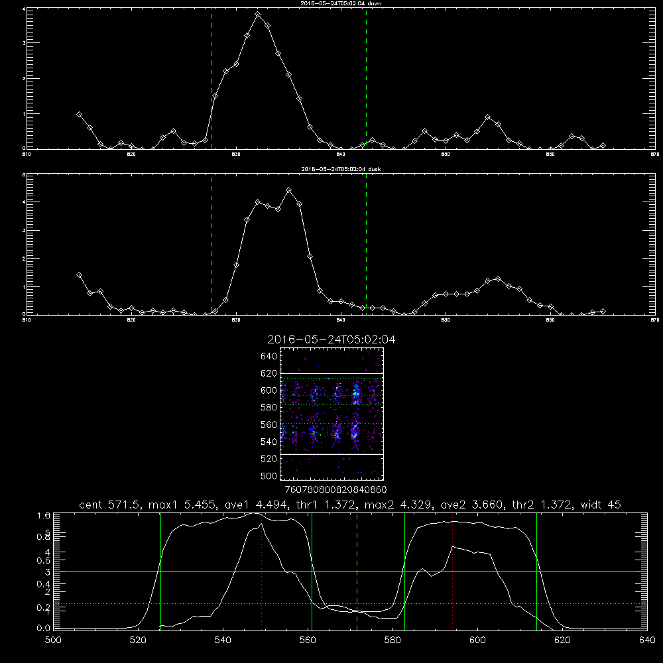Click left green dashed line in dusk plot
This screenshot has width=663, height=663.
[211, 243]
